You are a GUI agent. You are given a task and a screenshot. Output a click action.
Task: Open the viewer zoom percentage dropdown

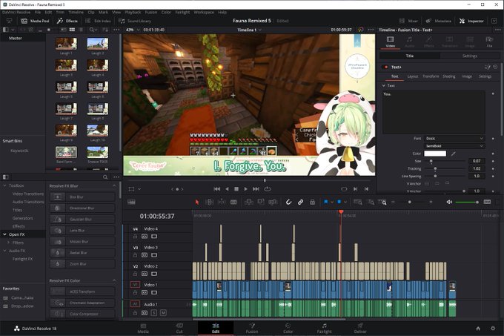coord(133,30)
